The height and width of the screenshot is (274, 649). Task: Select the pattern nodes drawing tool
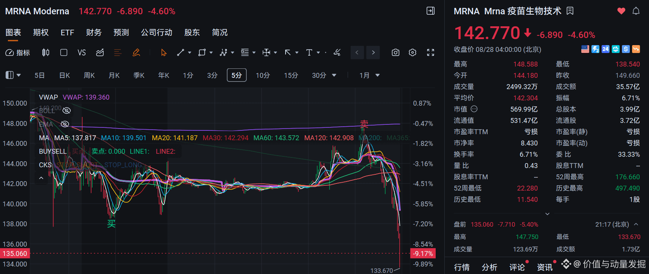pyautogui.click(x=223, y=53)
